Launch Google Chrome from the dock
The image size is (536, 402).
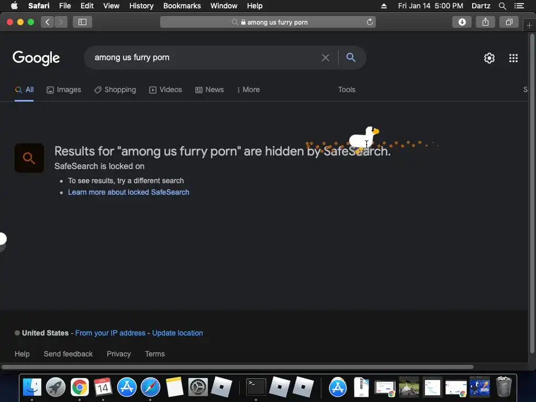(80, 387)
